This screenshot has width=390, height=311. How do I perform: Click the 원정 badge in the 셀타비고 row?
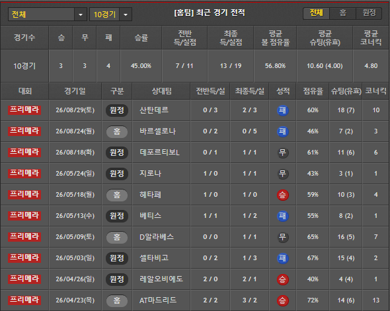point(117,258)
